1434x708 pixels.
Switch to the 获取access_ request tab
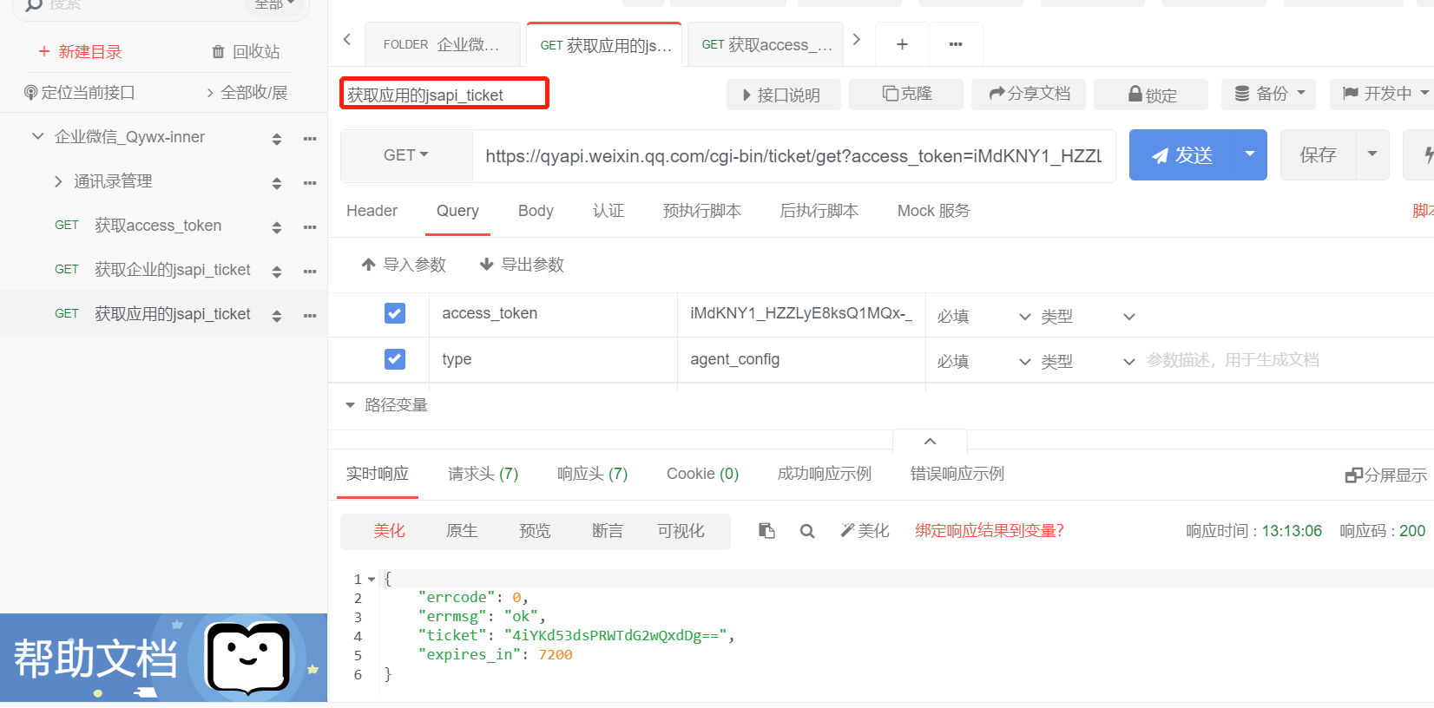766,44
